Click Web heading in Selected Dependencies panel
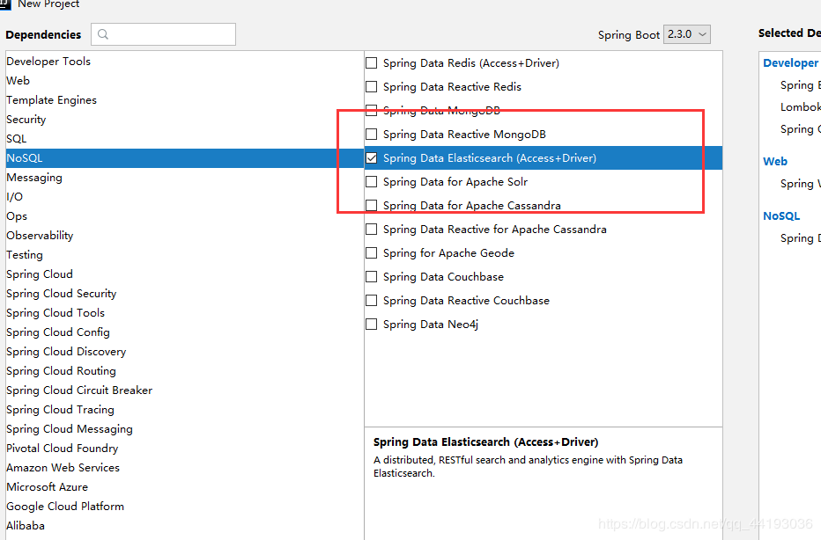Screen dimensions: 821x540 click(775, 162)
